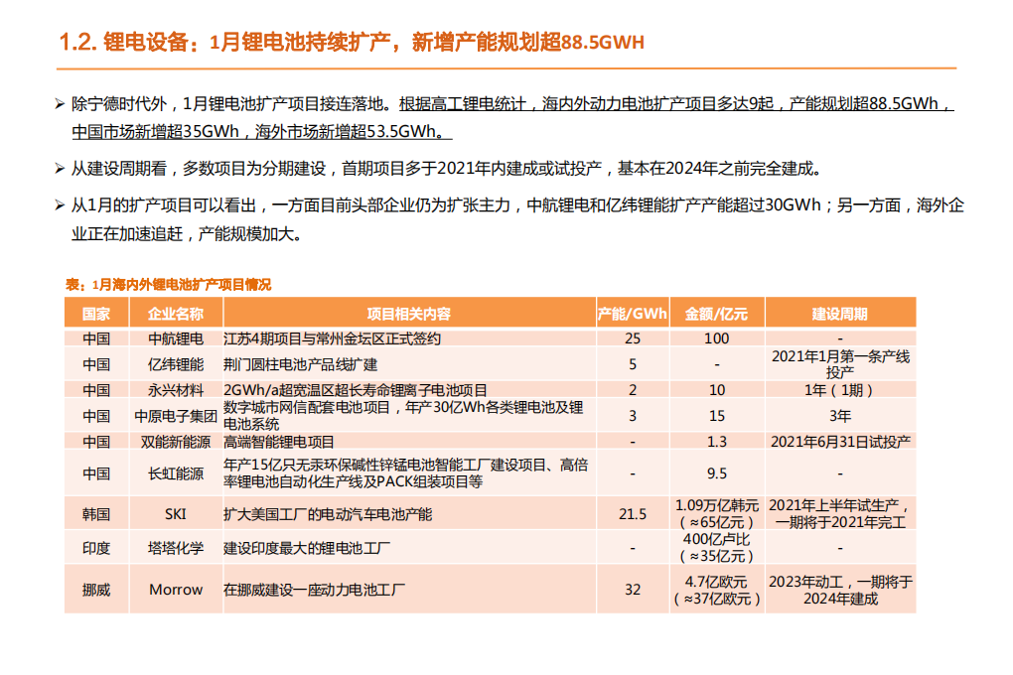
Task: Click the 挪威 country cell
Action: [96, 589]
